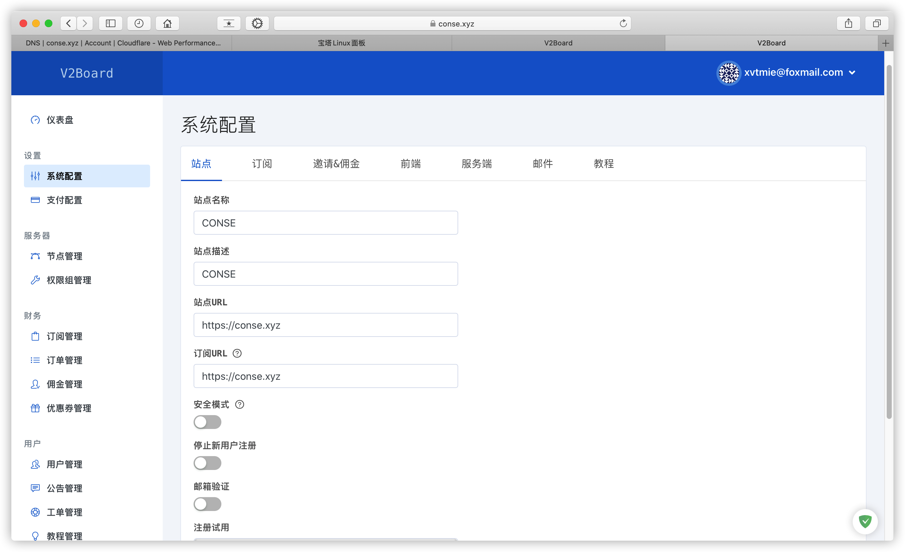Click the Safari address bar conse.xyz
Image resolution: width=905 pixels, height=552 pixels.
[452, 24]
